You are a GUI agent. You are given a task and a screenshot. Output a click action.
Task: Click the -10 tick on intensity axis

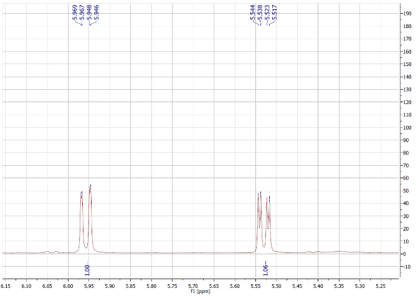click(x=406, y=266)
